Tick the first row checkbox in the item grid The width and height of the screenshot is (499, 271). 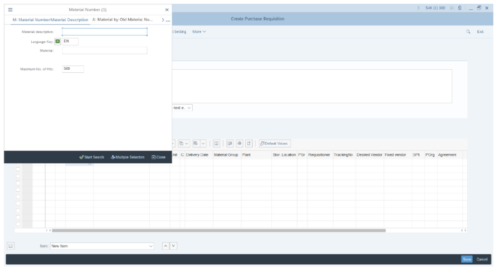tap(18, 168)
